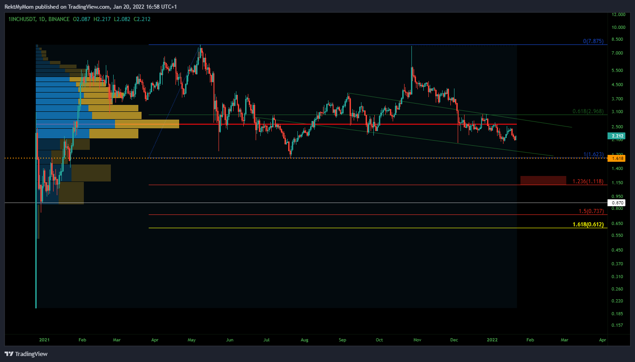Click the Dec label on time axis
This screenshot has width=635, height=362.
(454, 340)
